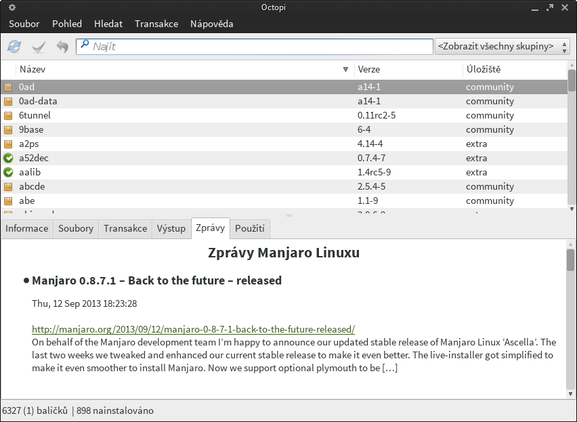Switch to the Transakce tab
The image size is (577, 422).
point(125,228)
